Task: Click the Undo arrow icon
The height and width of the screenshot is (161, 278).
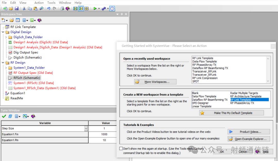Action: pyautogui.click(x=49, y=8)
